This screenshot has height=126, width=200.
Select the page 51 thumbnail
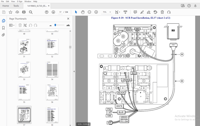pyautogui.click(x=24, y=46)
